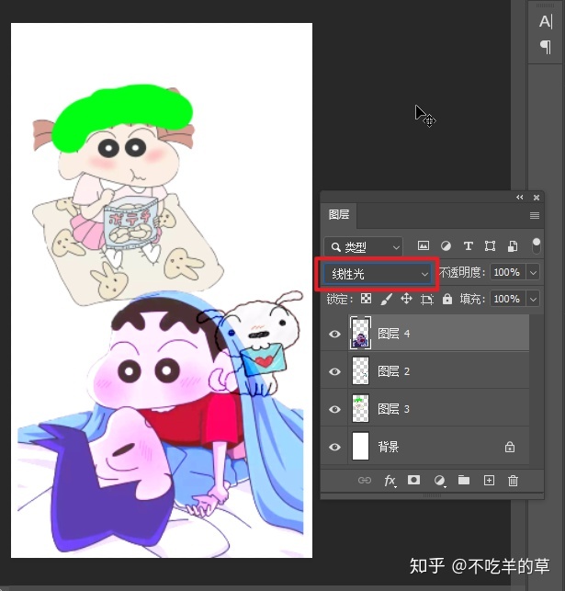Filter for type layers
Screen dimensions: 565x591
[469, 246]
